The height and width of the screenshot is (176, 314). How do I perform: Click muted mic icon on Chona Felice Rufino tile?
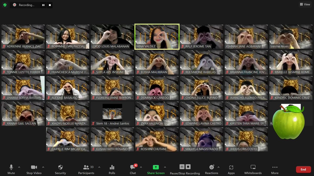coord(183,98)
